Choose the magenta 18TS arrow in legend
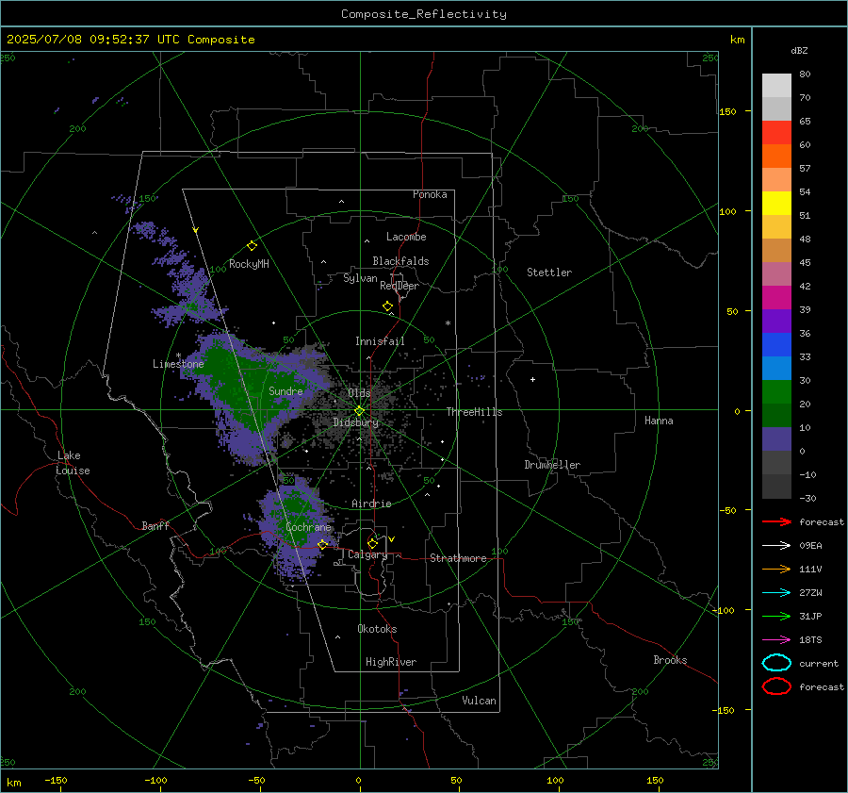 [776, 640]
